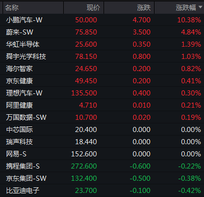Click the change value 0.800
The width and height of the screenshot is (204, 197).
tap(142, 56)
